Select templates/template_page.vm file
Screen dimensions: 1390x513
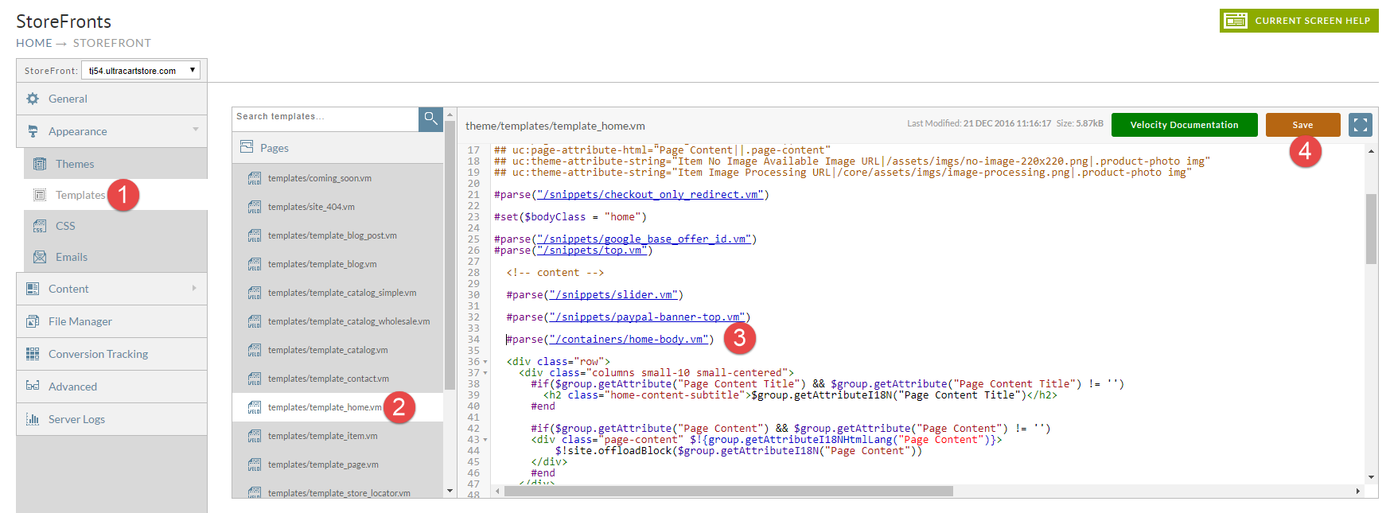[x=337, y=464]
